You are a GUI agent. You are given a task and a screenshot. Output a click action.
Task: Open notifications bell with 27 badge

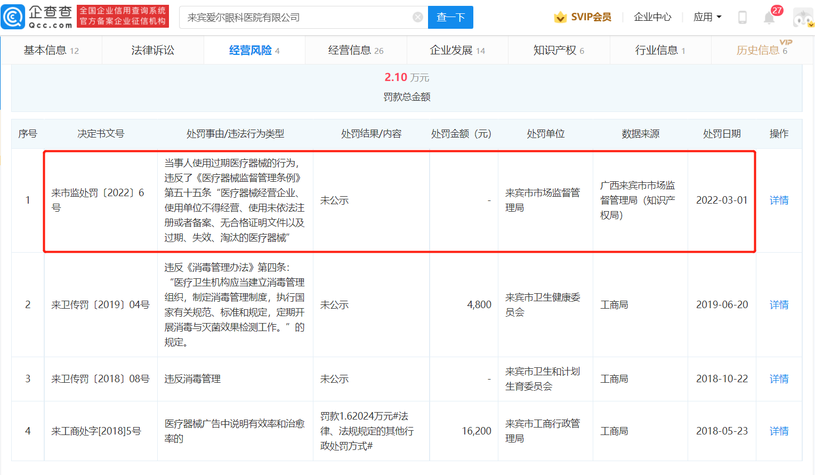pyautogui.click(x=769, y=18)
